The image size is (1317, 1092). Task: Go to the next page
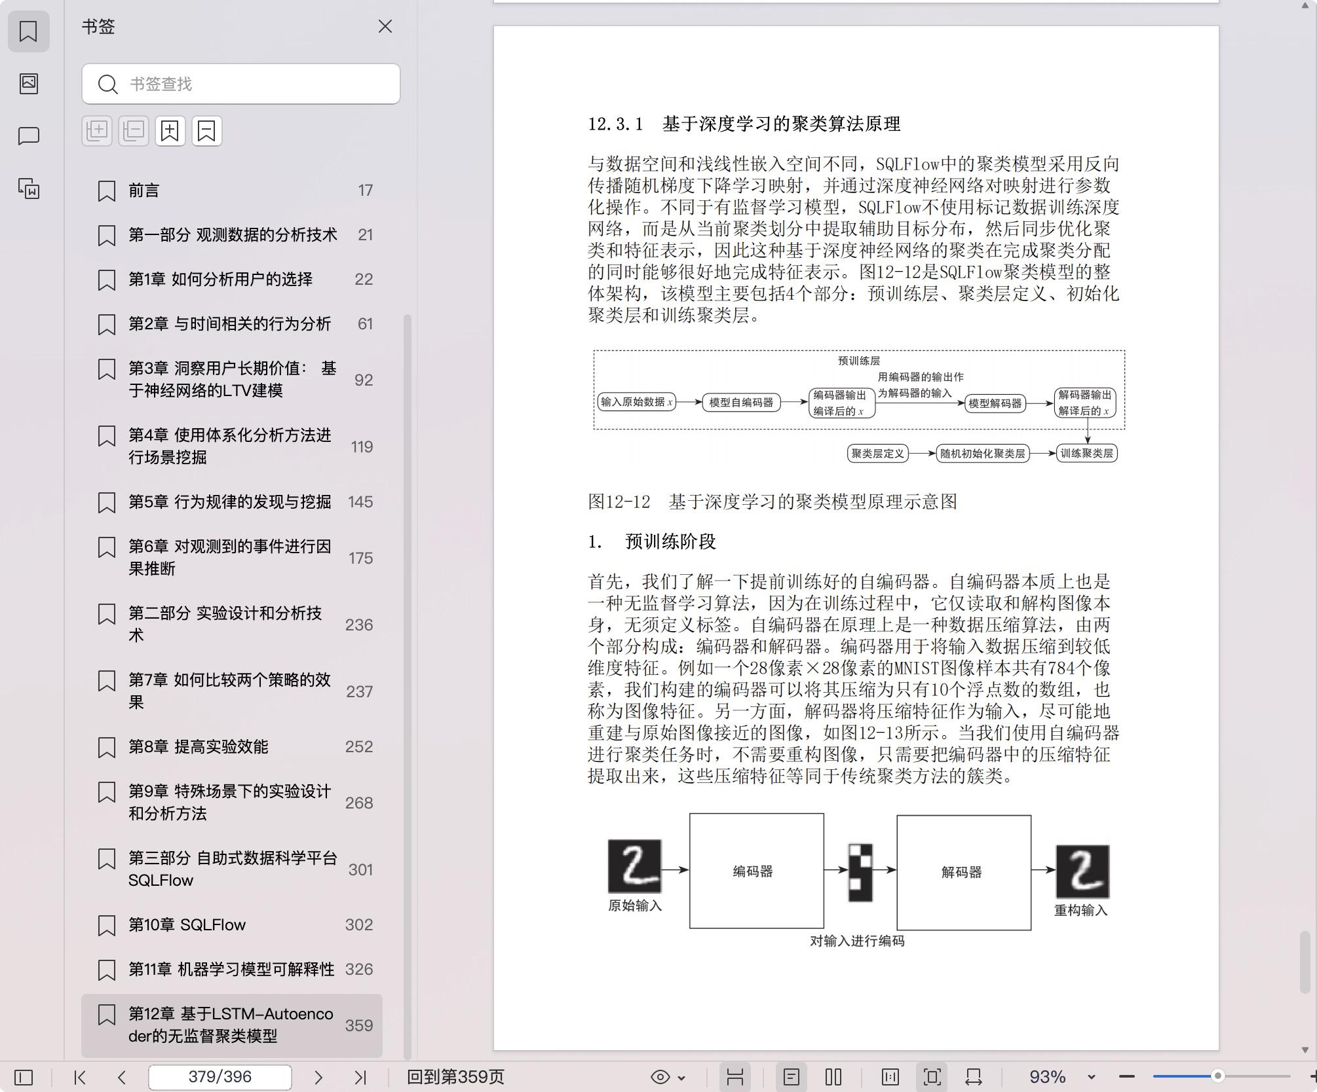click(318, 1077)
